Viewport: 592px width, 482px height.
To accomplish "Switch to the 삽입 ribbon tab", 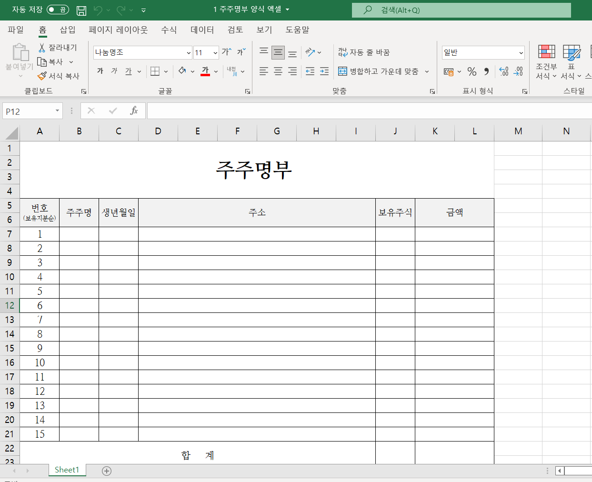I will [68, 30].
